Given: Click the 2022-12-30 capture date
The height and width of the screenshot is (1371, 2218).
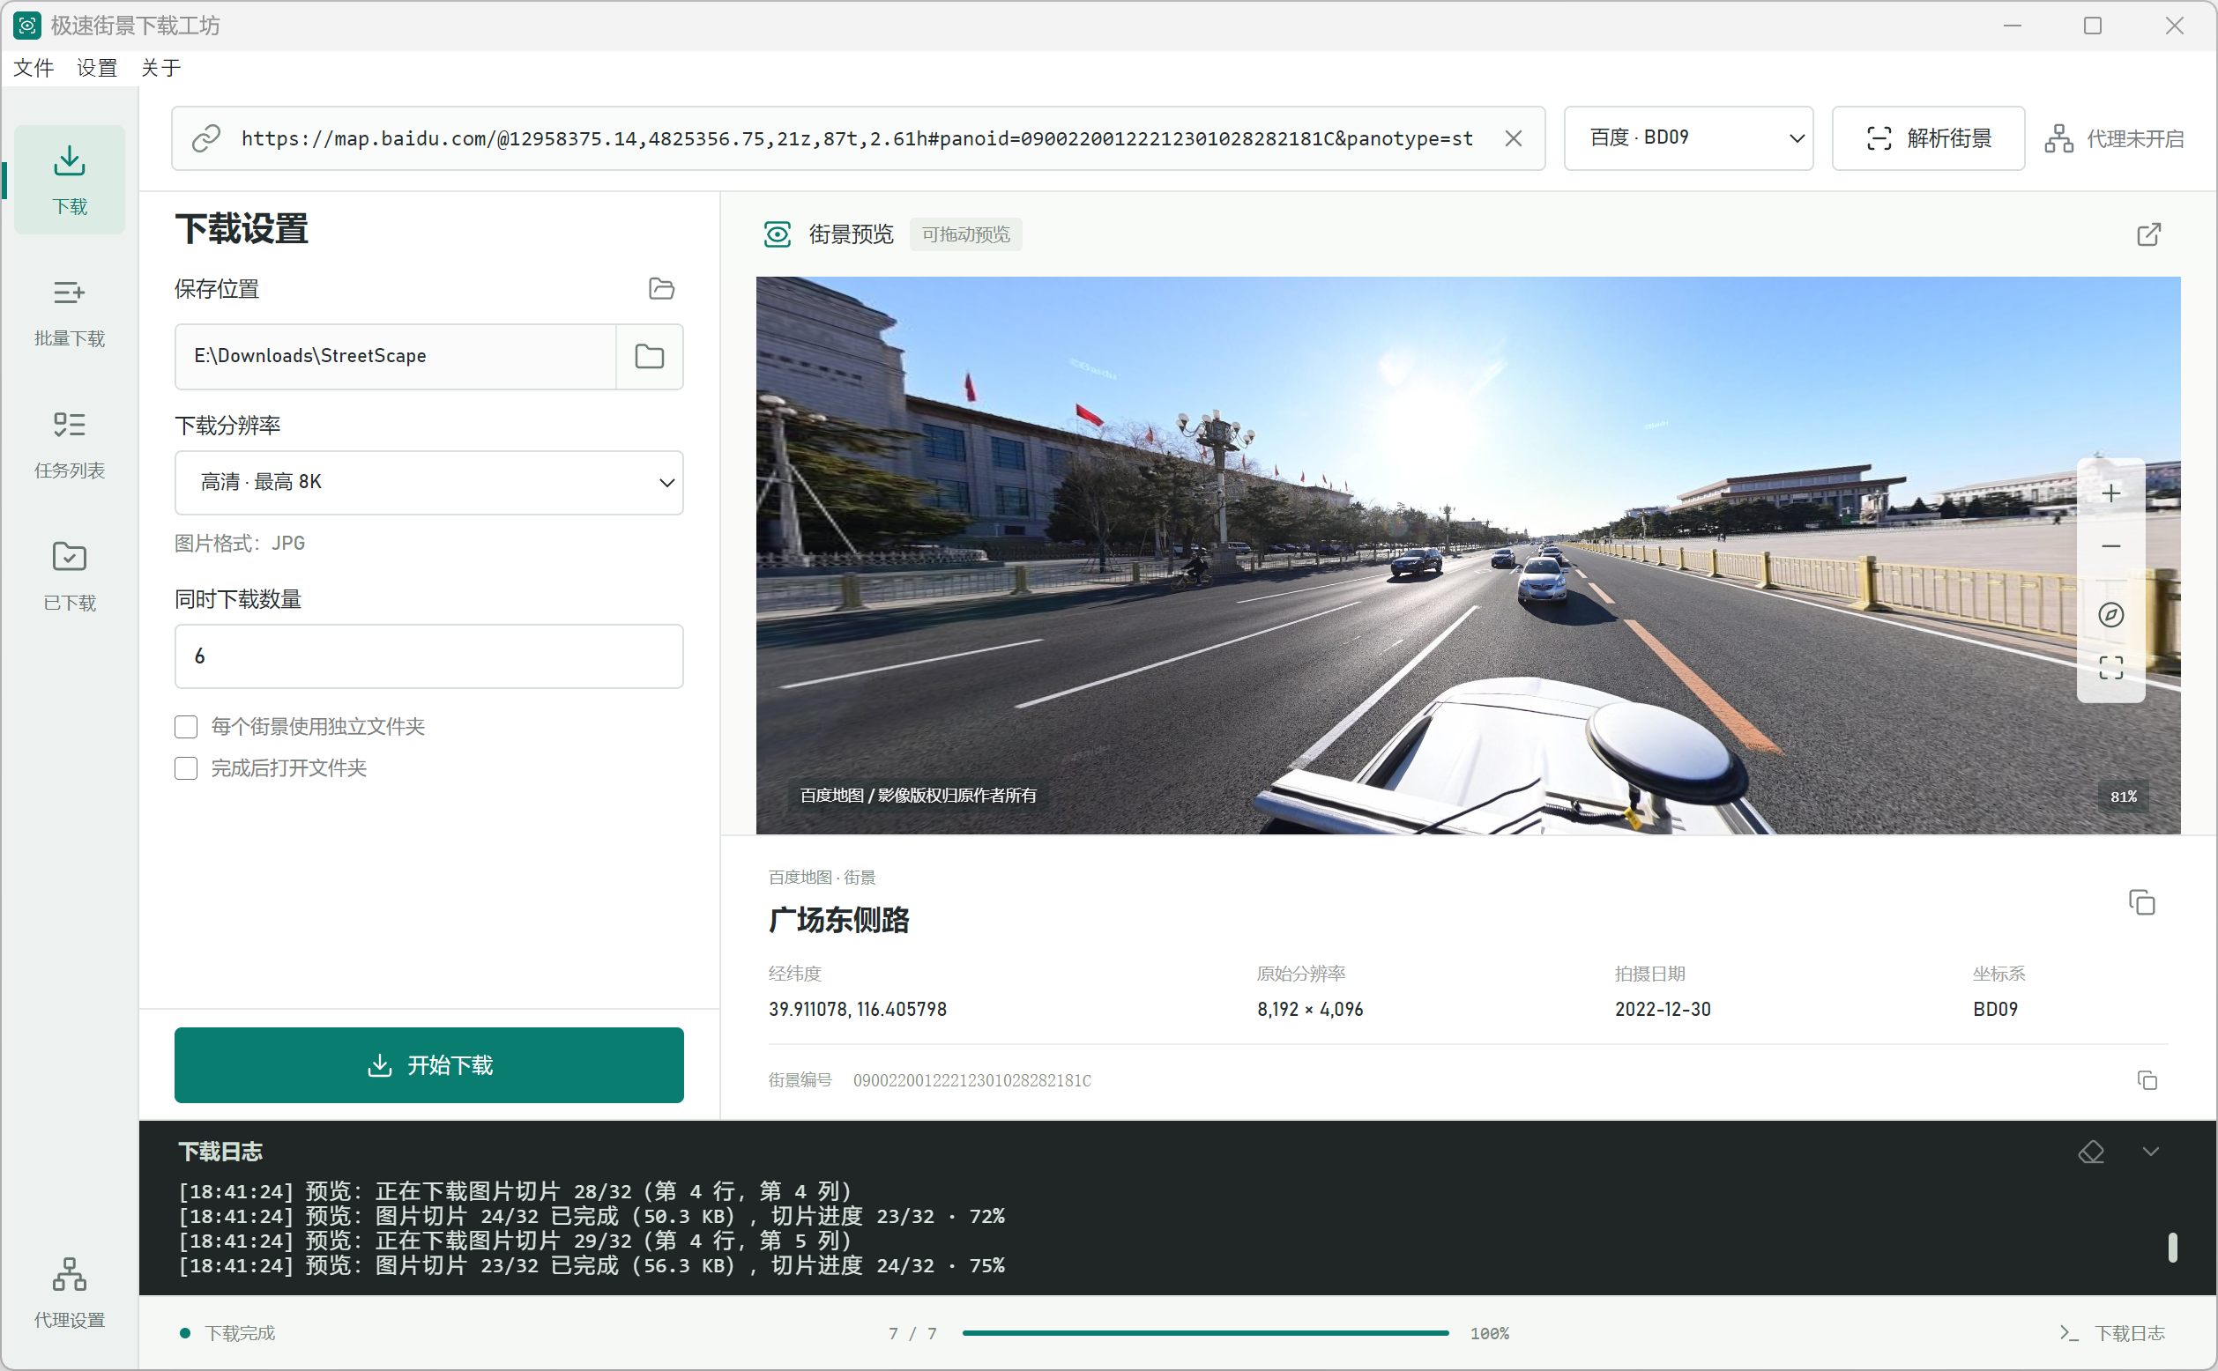Looking at the screenshot, I should 1662,1009.
